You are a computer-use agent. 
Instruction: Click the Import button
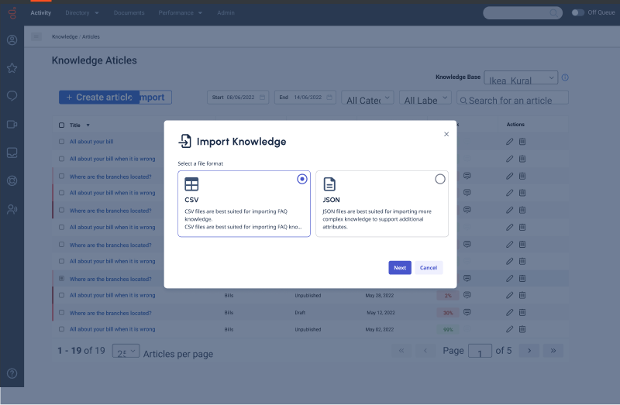click(x=156, y=98)
